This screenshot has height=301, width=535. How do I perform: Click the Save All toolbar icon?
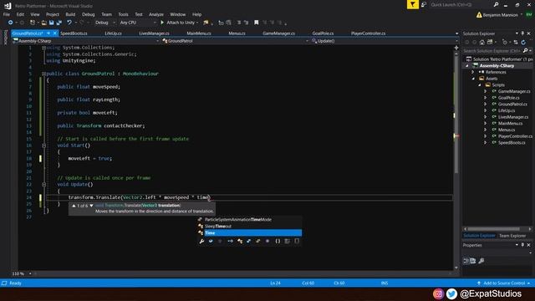pyautogui.click(x=59, y=23)
